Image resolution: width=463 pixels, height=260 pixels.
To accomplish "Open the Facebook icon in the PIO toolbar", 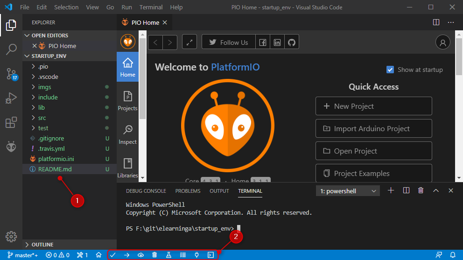I will (263, 42).
